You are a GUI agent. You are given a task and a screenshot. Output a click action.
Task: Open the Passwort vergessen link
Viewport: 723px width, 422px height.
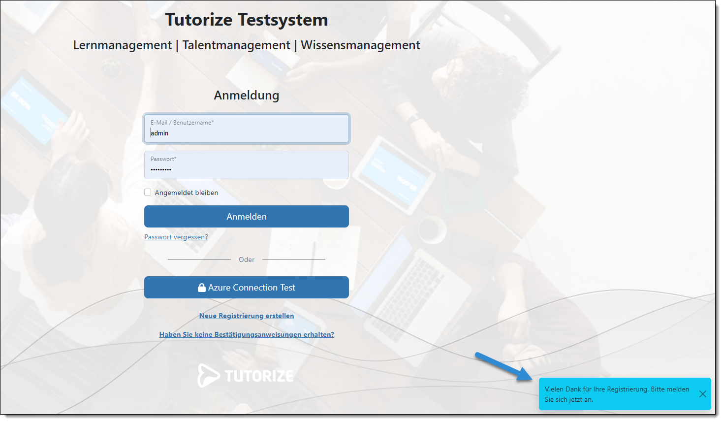click(x=176, y=237)
